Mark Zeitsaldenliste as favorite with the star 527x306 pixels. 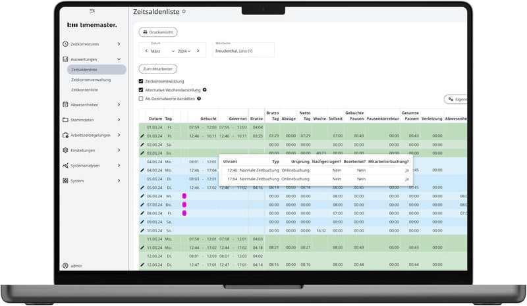click(184, 12)
